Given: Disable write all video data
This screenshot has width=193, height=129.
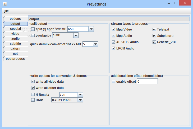Looking at the screenshot, I should pyautogui.click(x=33, y=82).
